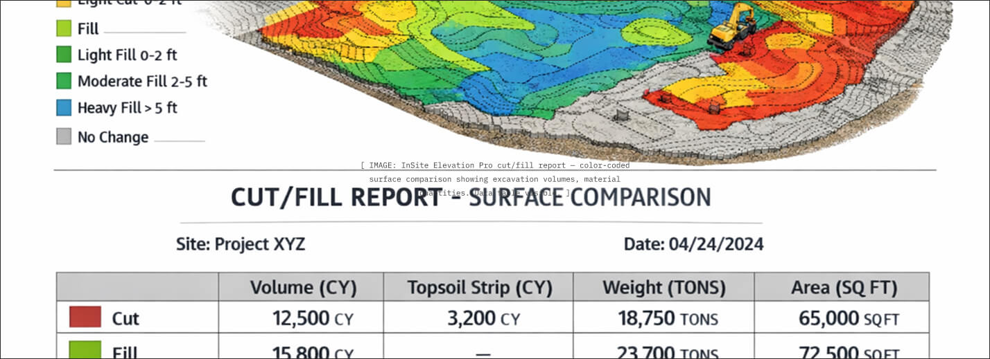Select the Topsoil Strip (CY) column header
Image resolution: width=990 pixels, height=359 pixels.
(479, 287)
